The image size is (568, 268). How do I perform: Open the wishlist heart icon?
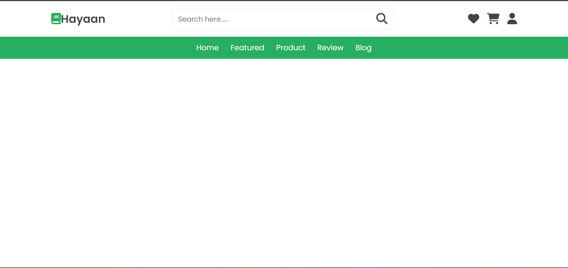[x=473, y=19]
